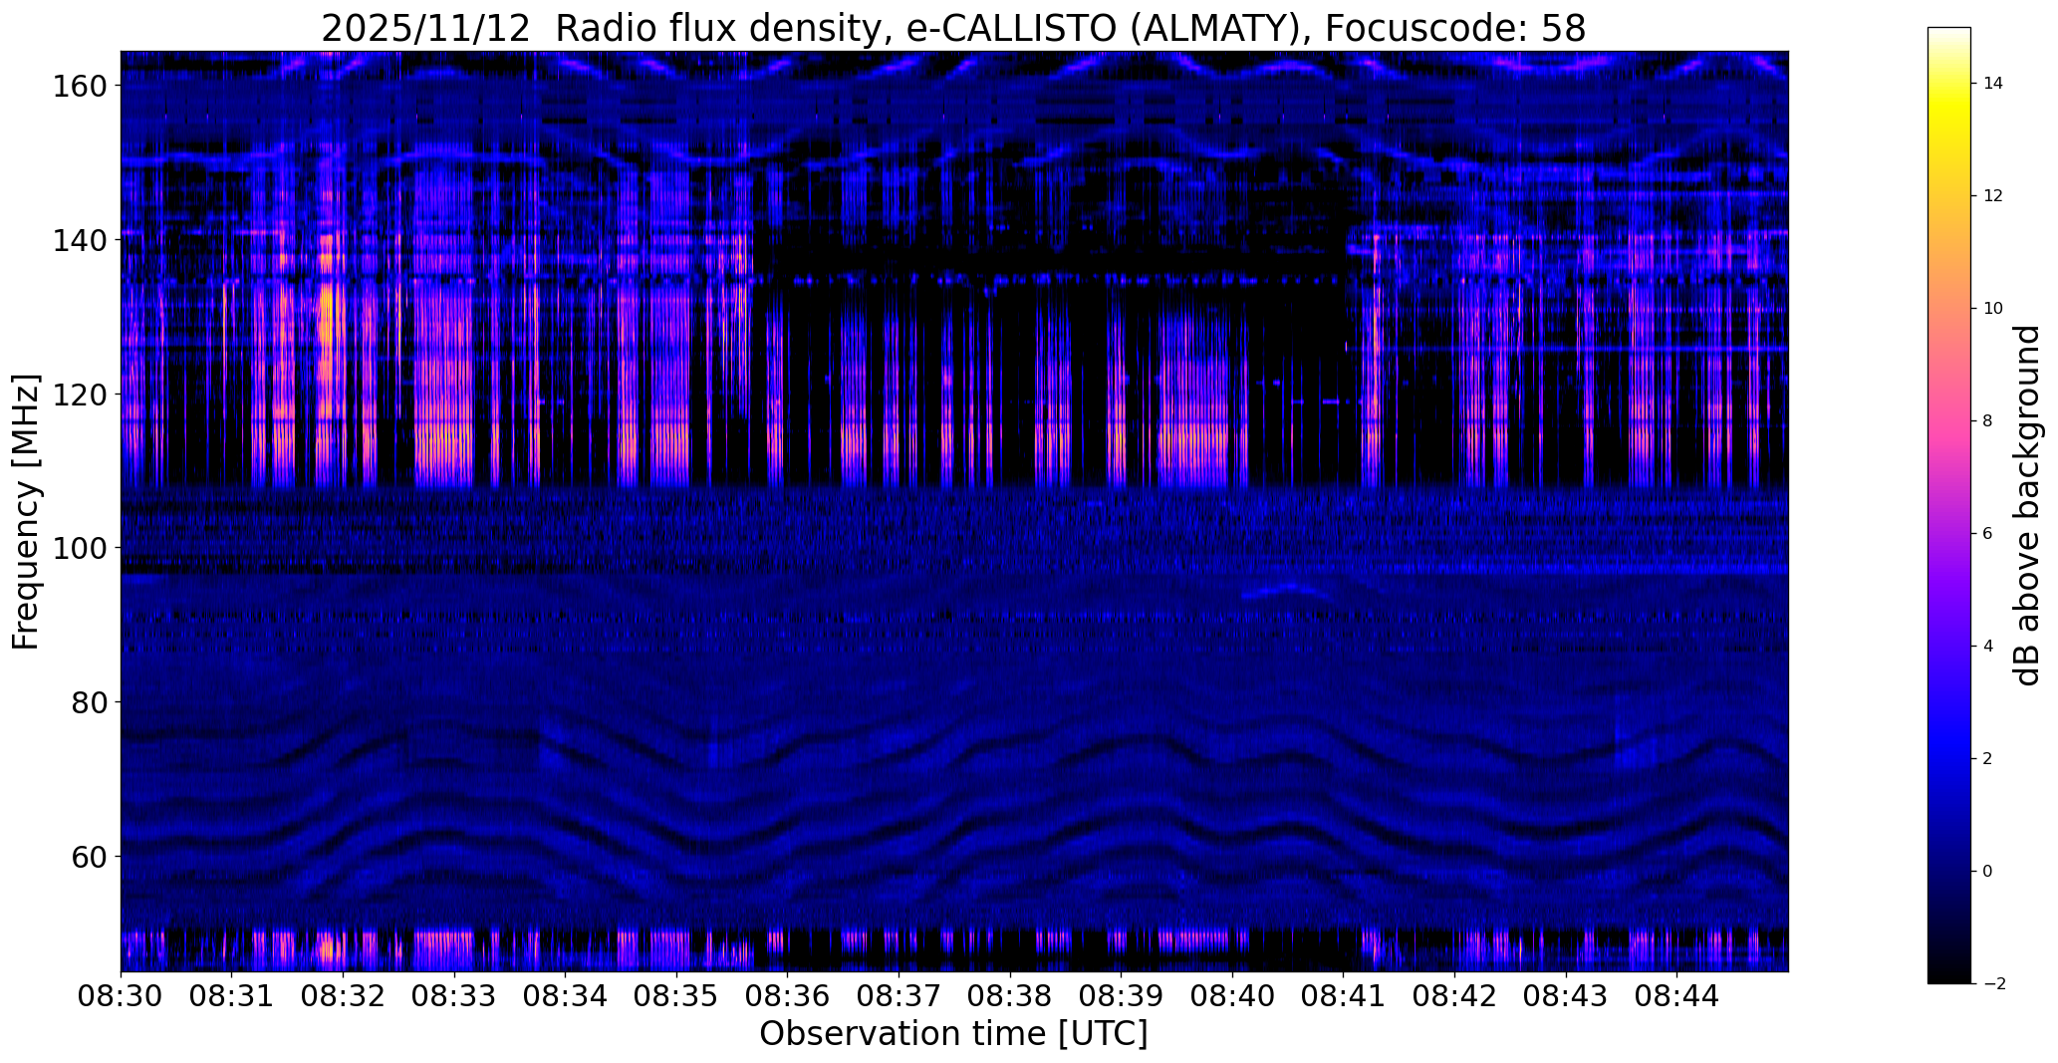Click the 100 frequency tick label
The image size is (2058, 1063).
(79, 548)
